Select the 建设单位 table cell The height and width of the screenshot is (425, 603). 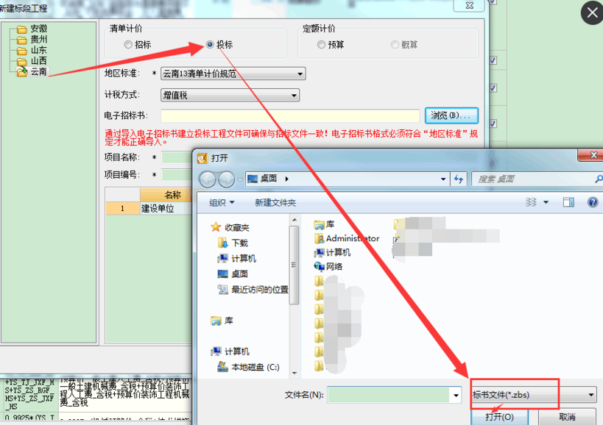pyautogui.click(x=166, y=209)
